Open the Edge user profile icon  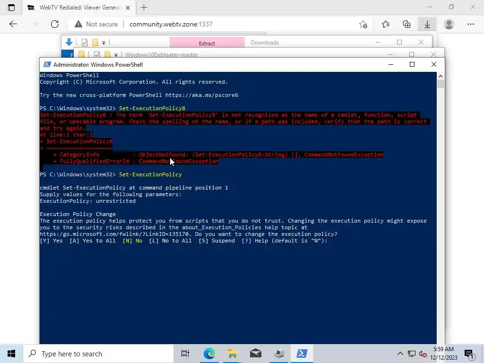click(x=449, y=24)
